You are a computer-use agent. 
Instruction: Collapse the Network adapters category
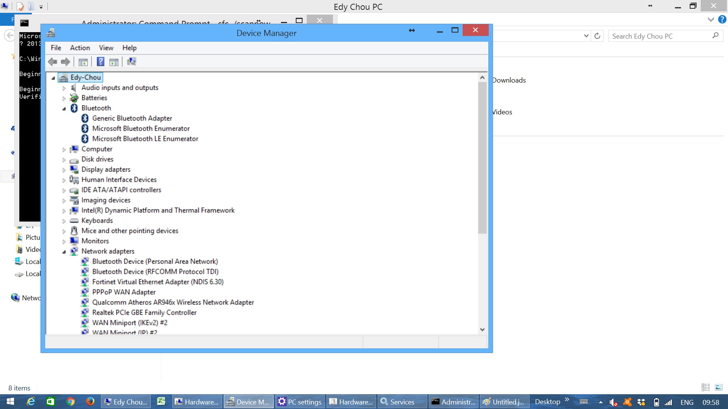coord(64,252)
